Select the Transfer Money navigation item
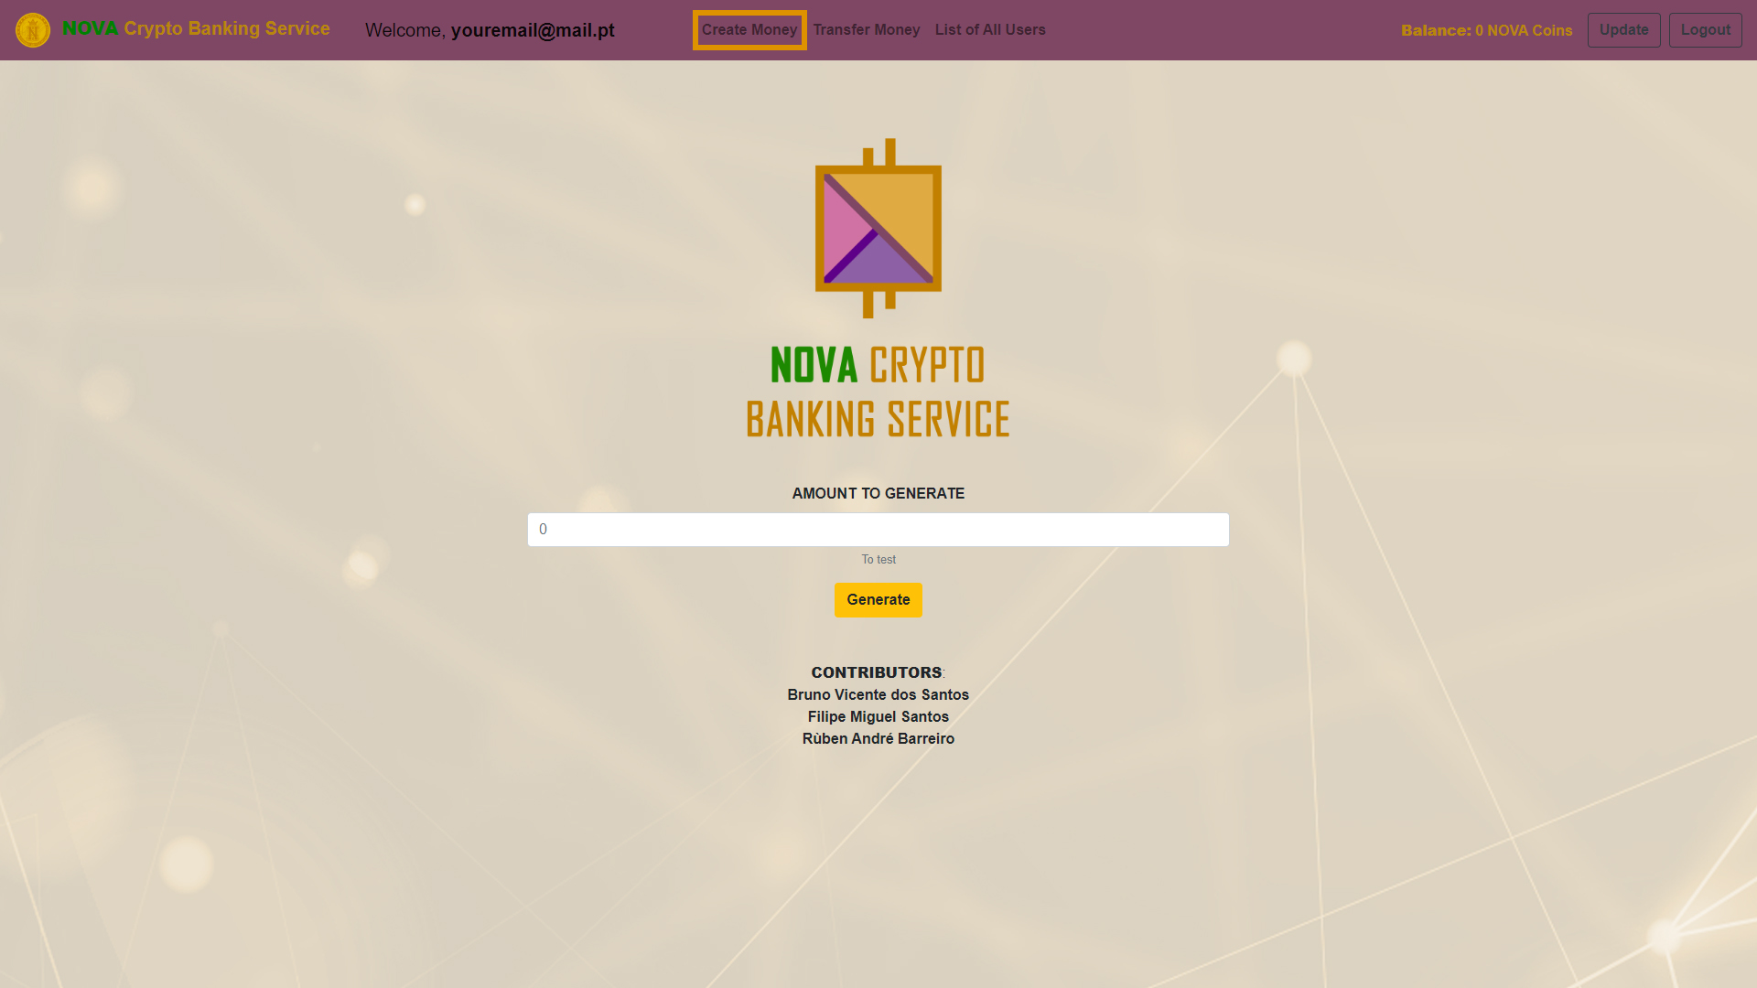 pyautogui.click(x=867, y=29)
